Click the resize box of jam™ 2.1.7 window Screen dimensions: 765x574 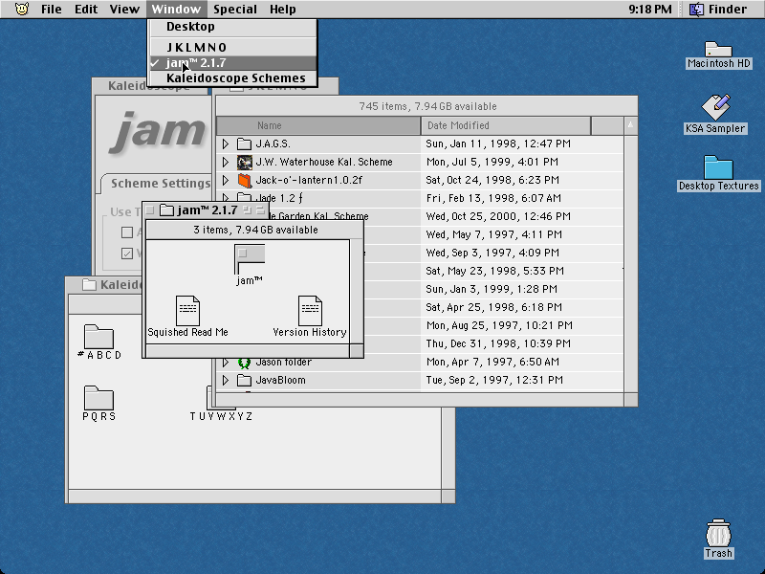357,351
